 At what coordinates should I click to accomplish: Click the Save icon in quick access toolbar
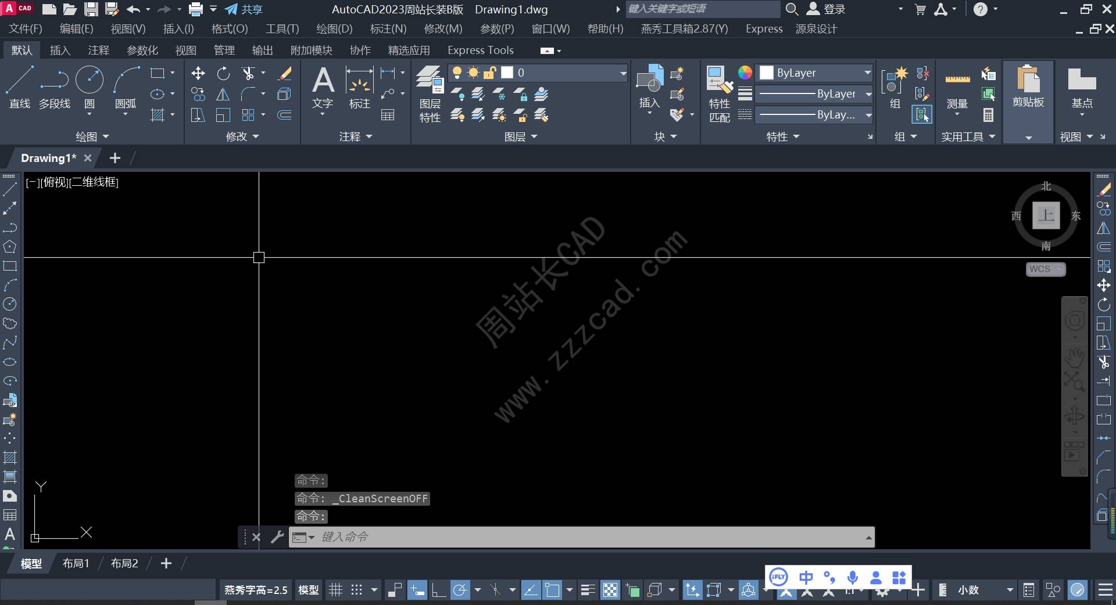pos(91,9)
